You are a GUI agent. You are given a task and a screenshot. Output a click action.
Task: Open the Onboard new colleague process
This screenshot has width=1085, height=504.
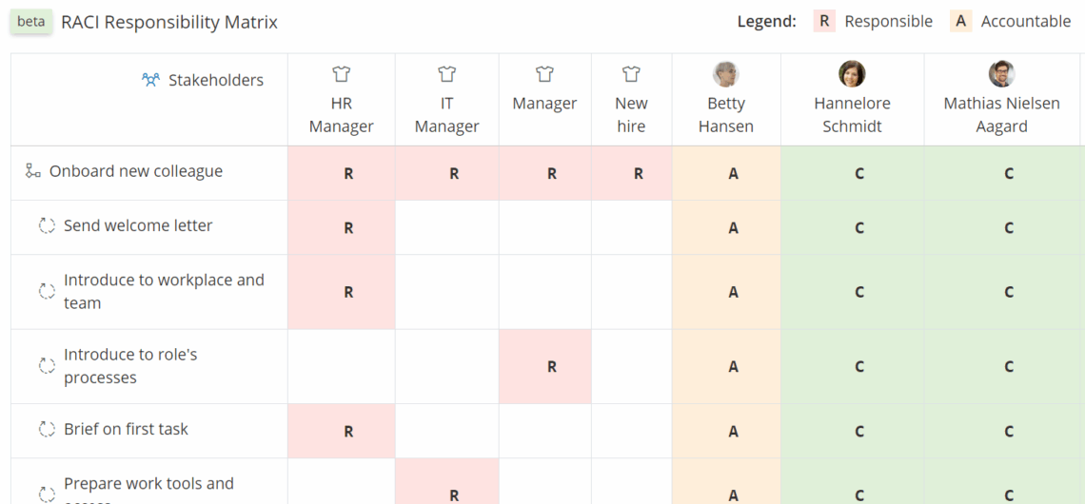[136, 171]
